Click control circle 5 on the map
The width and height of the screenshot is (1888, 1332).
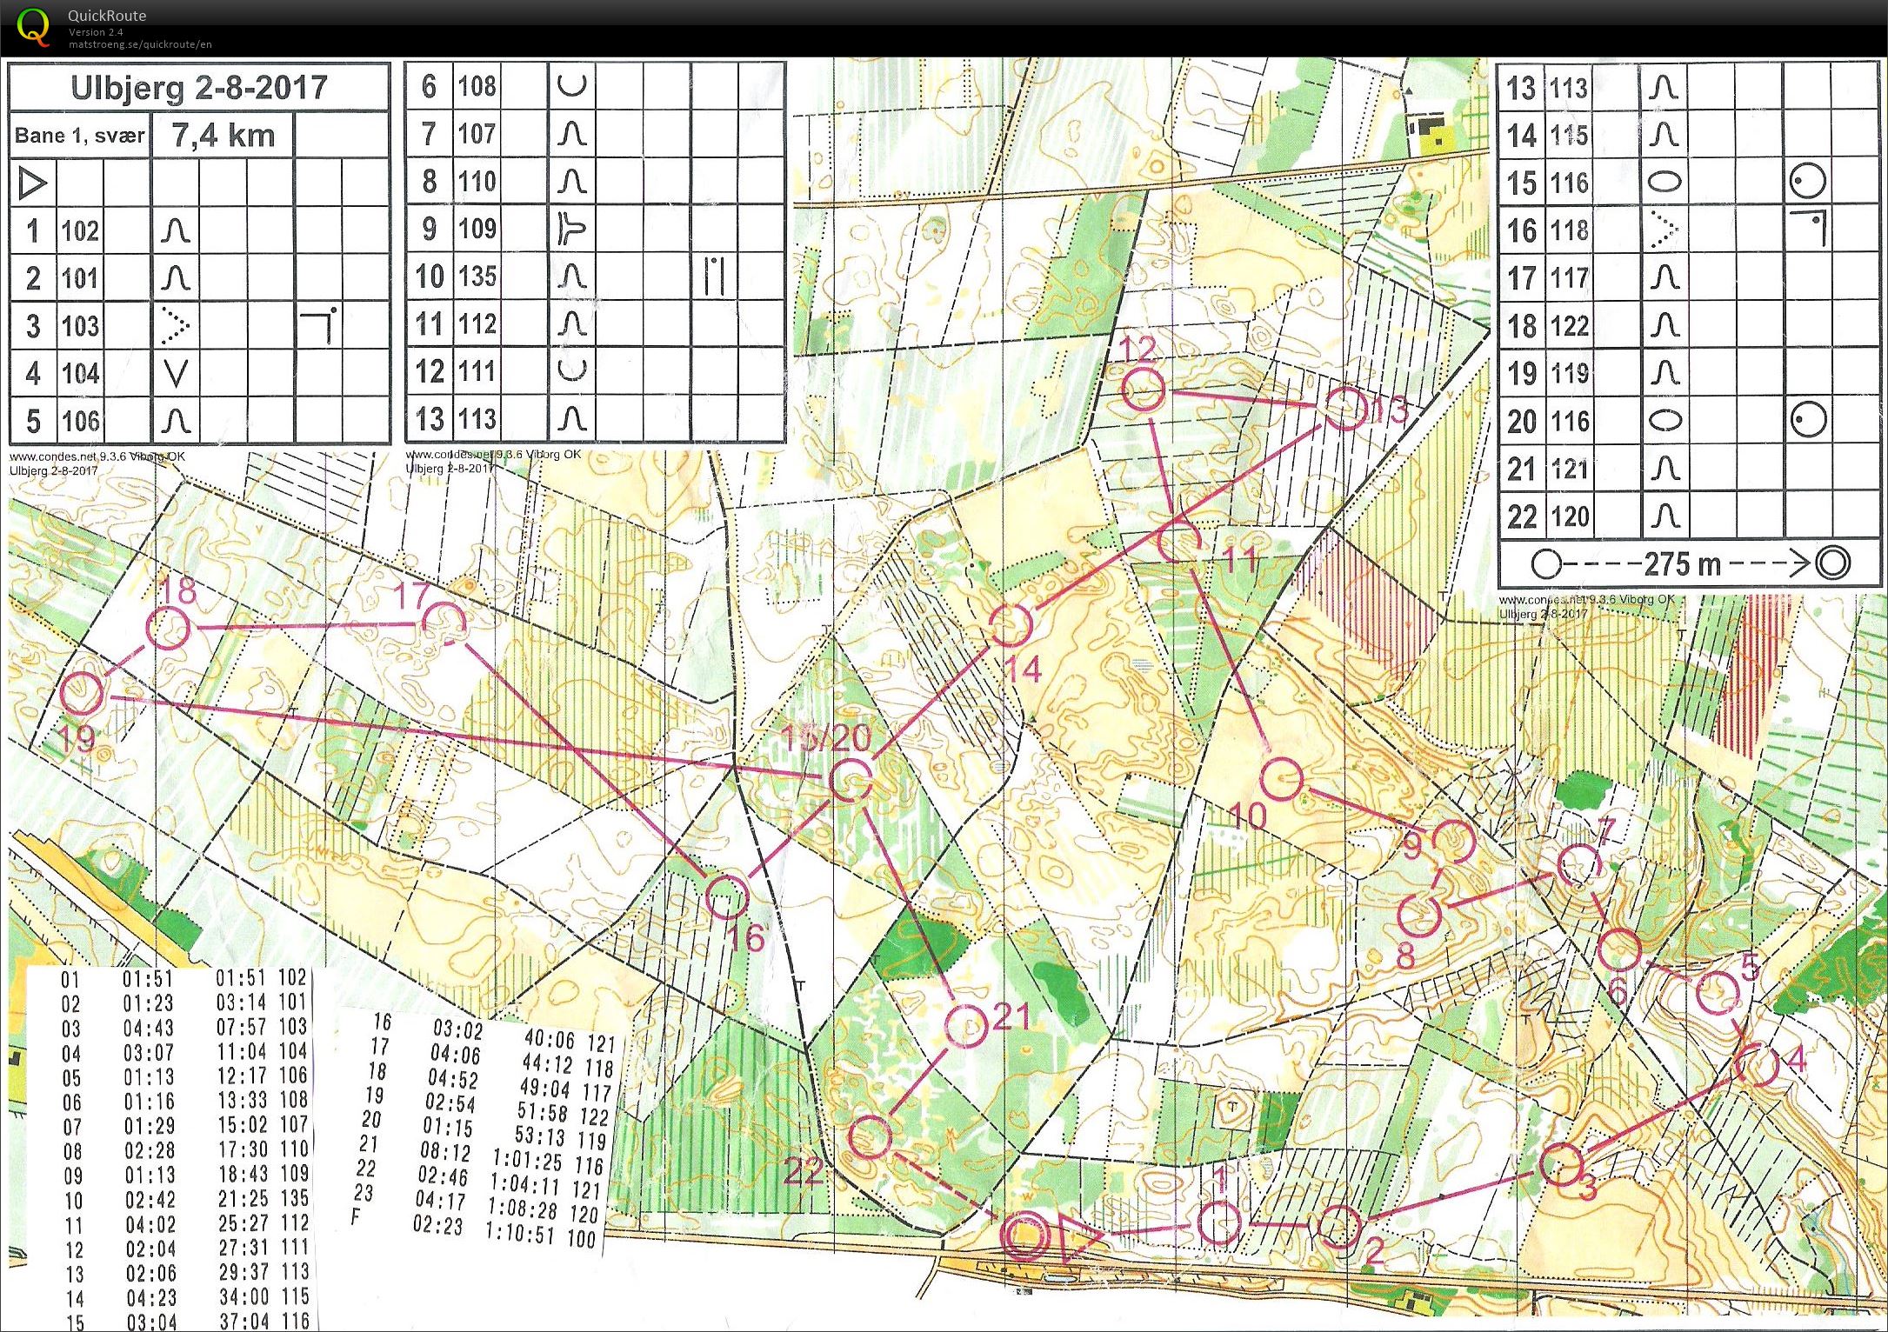pyautogui.click(x=1718, y=994)
